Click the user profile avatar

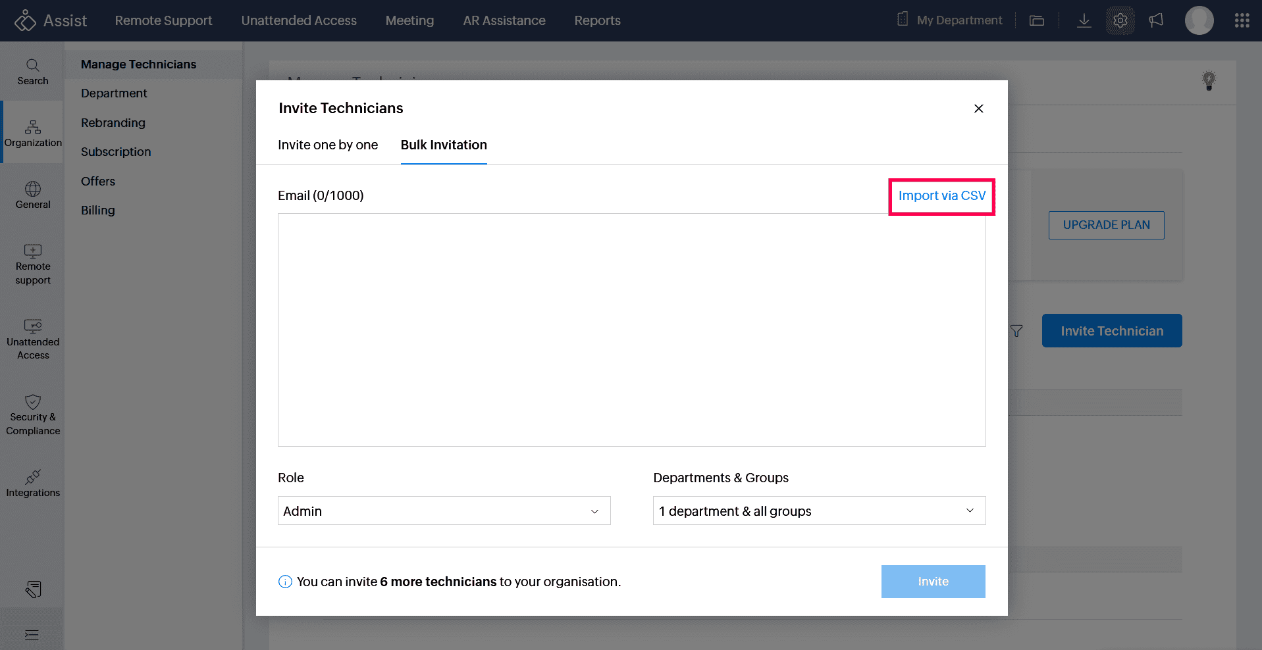[1199, 21]
